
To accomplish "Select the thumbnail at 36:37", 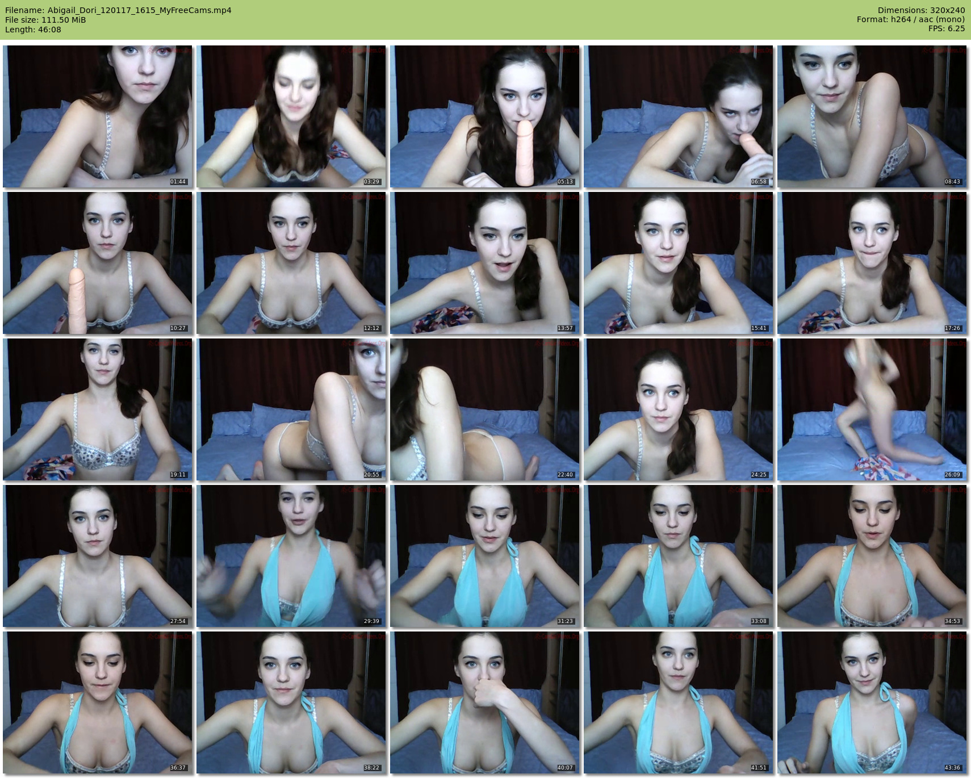I will 98,702.
